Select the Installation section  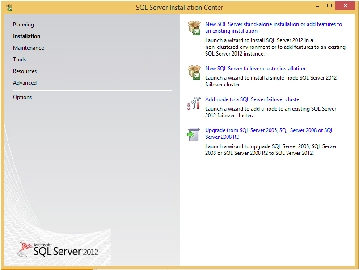point(25,36)
